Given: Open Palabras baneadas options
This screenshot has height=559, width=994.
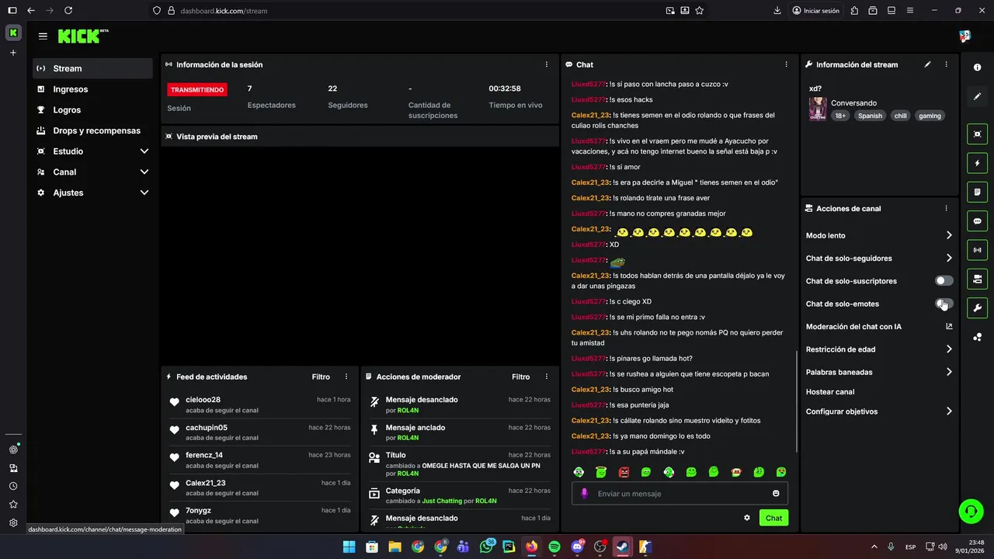Looking at the screenshot, I should click(879, 372).
